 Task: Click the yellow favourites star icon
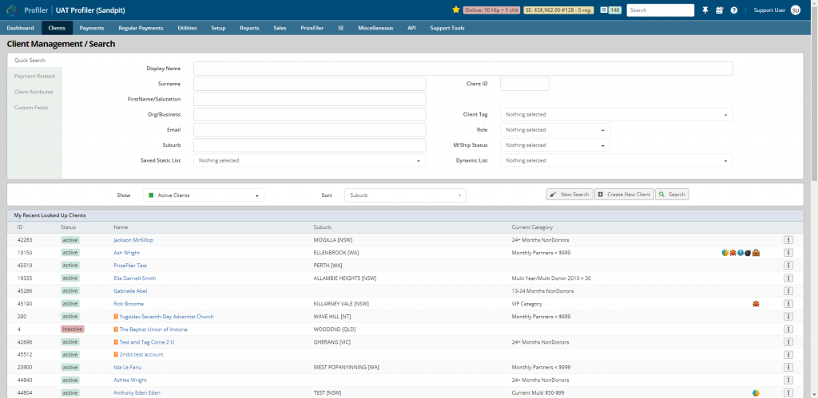point(456,10)
